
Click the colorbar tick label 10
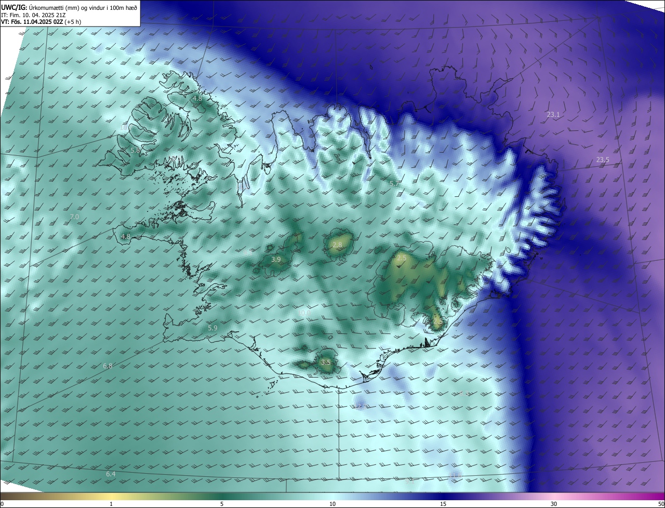pos(332,504)
